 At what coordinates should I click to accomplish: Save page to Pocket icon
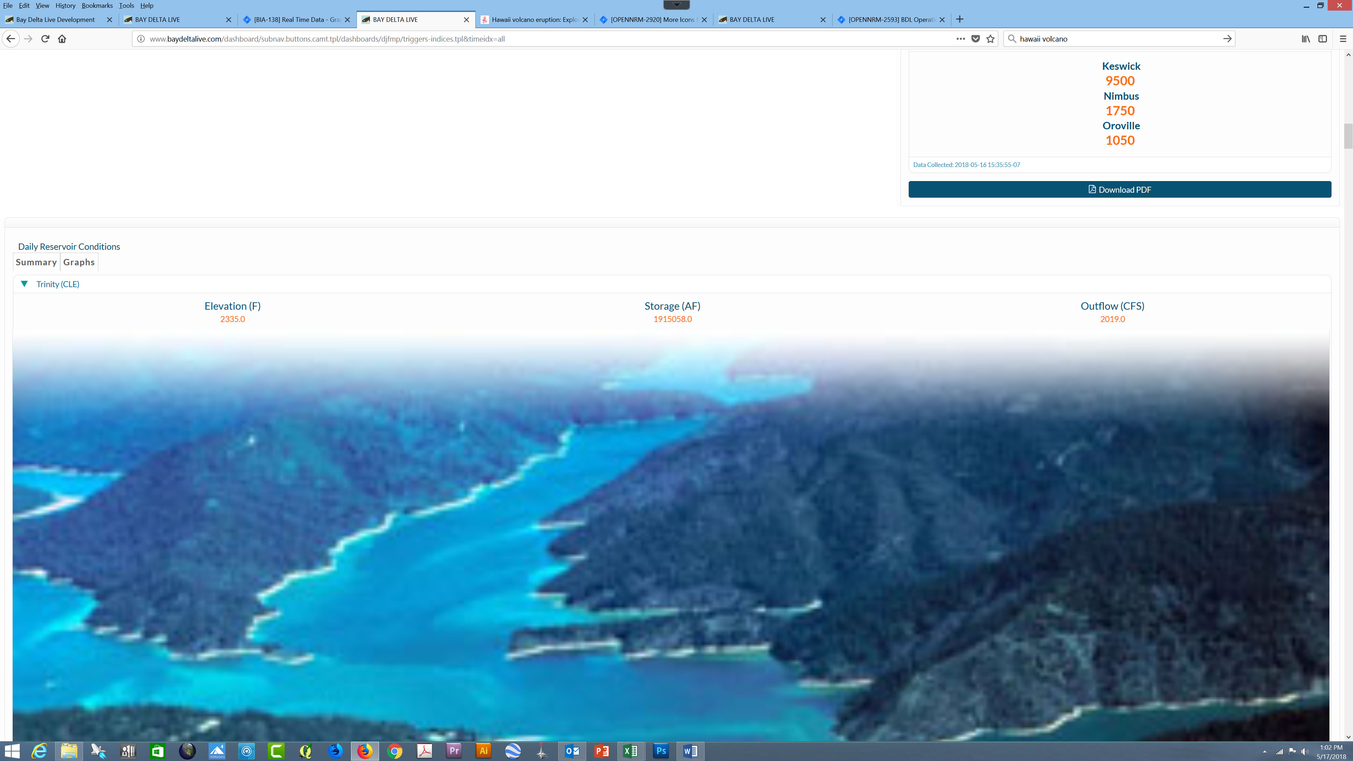[x=975, y=39]
